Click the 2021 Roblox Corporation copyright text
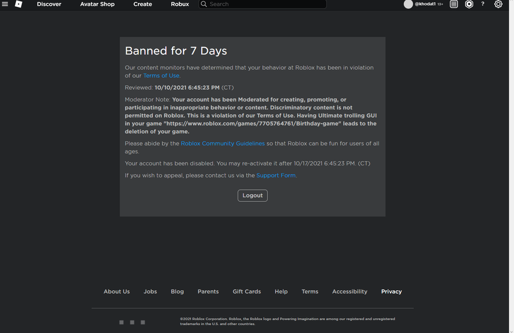Image resolution: width=514 pixels, height=333 pixels. 287,321
